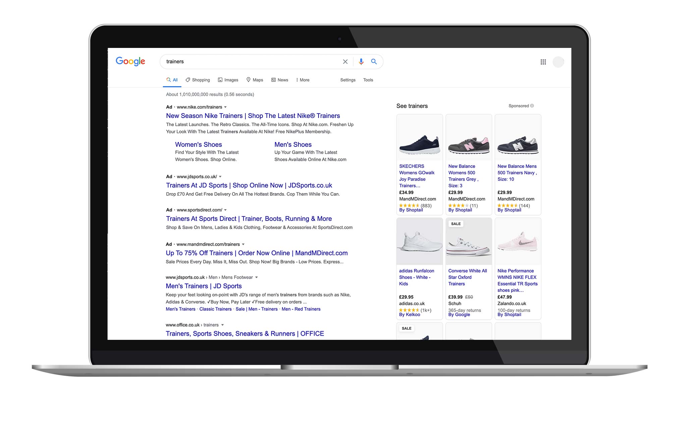This screenshot has height=430, width=679.
Task: Click By Google under Converse listing
Action: (459, 315)
